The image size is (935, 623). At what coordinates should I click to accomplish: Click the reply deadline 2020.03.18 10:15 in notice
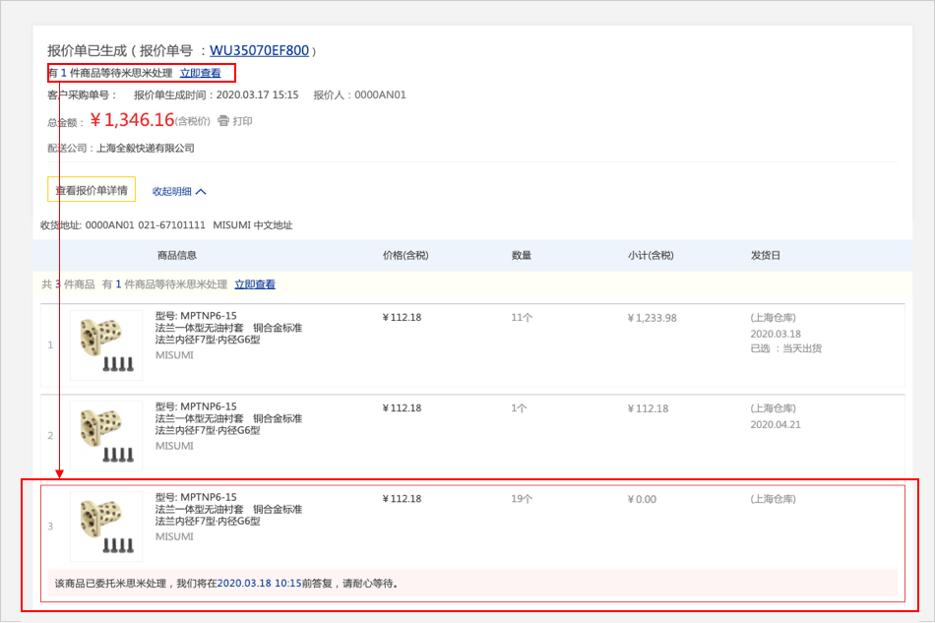pyautogui.click(x=257, y=583)
